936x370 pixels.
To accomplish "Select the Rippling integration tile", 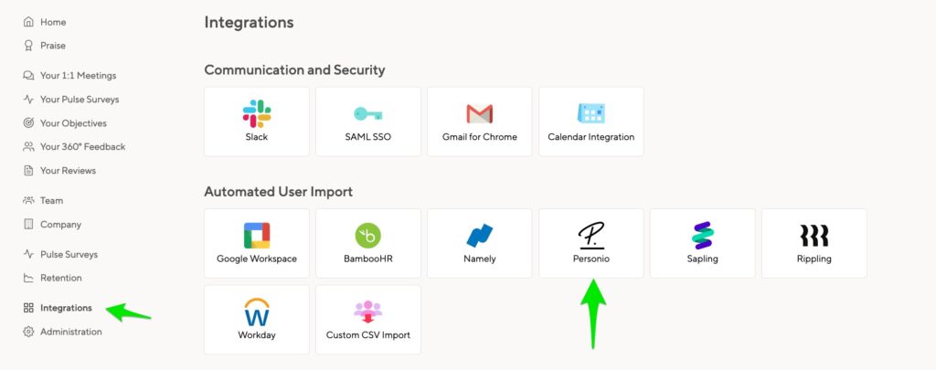I will click(x=814, y=243).
